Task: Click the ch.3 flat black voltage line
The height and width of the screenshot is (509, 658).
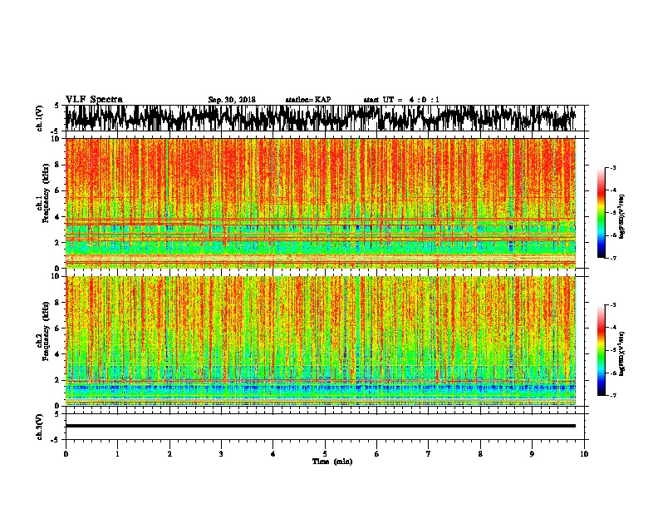Action: [x=320, y=426]
